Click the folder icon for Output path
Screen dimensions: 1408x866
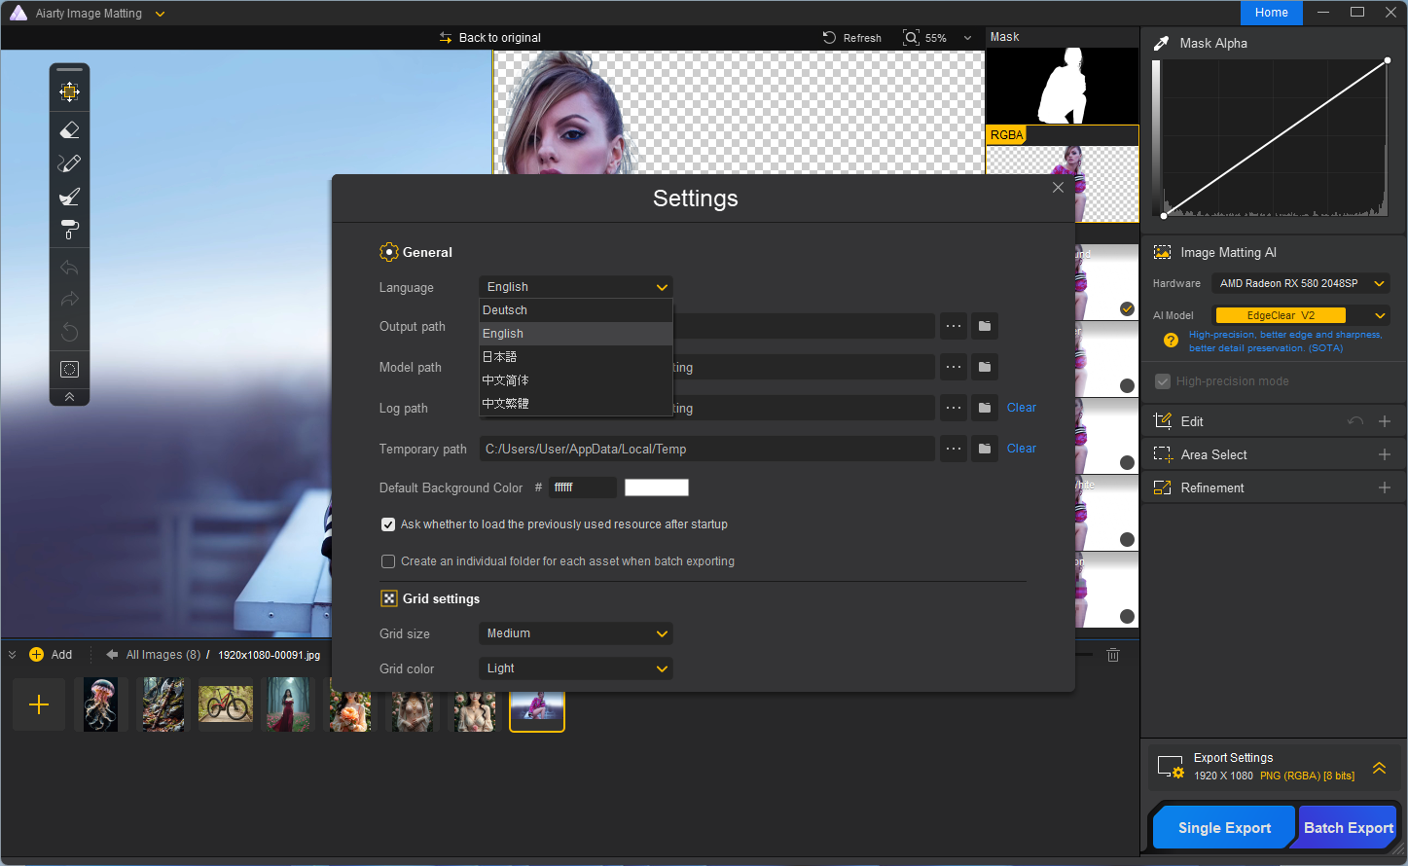(985, 327)
